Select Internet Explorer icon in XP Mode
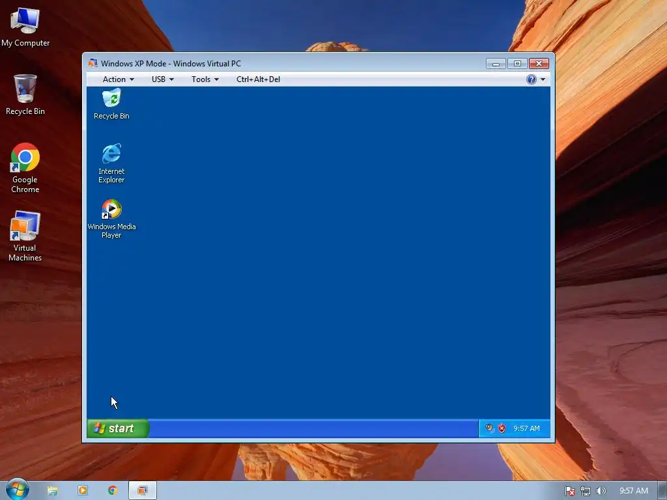Viewport: 667px width, 500px height. point(111,163)
